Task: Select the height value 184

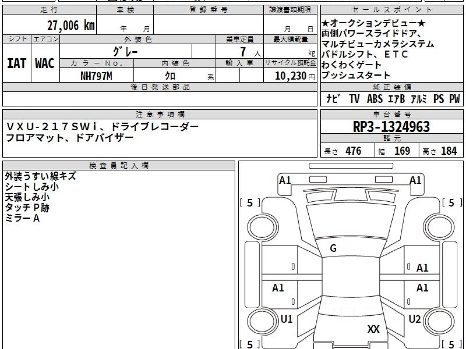Action: [x=449, y=151]
